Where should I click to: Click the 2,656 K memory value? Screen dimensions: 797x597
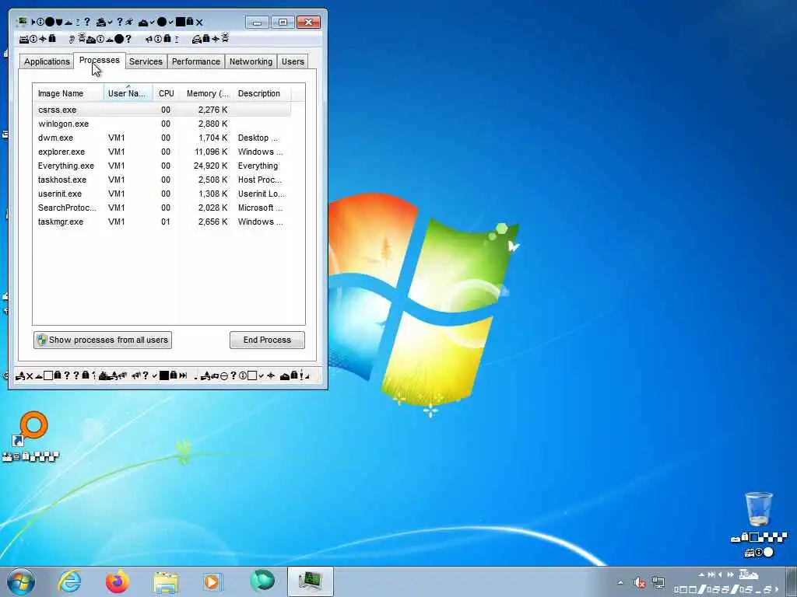pyautogui.click(x=213, y=222)
